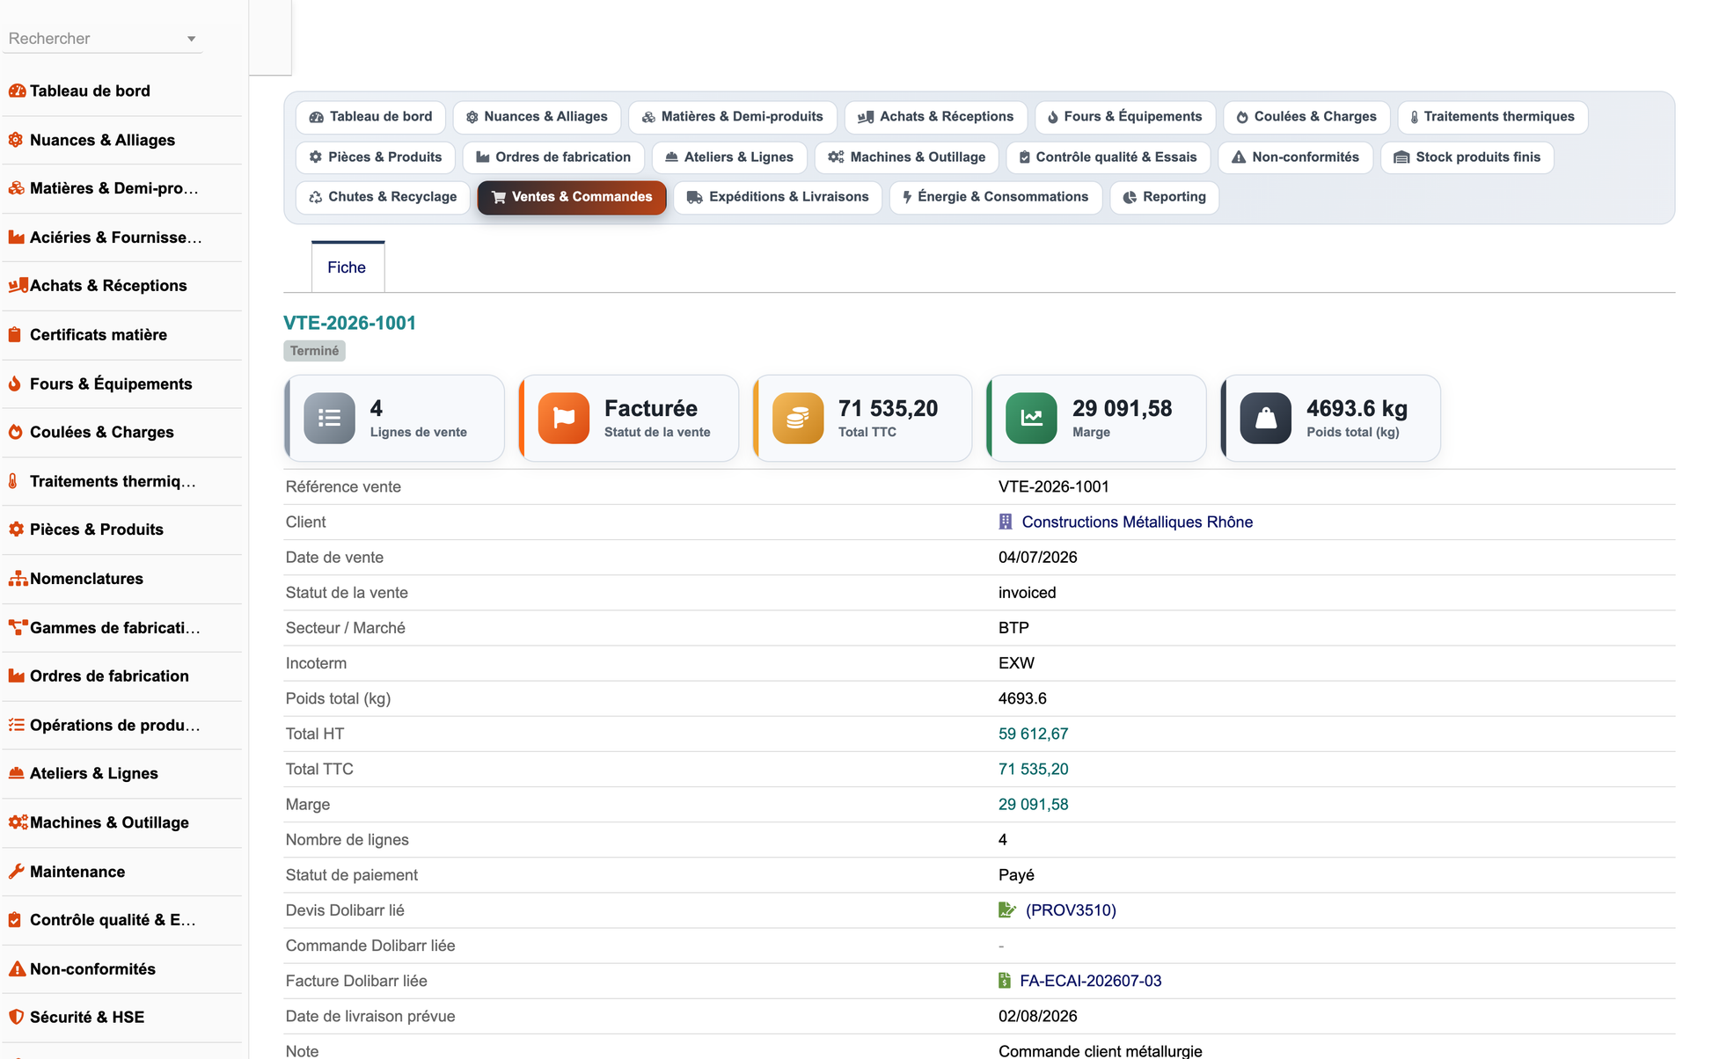This screenshot has width=1712, height=1059.
Task: Click the Total TTC coins icon
Action: tap(797, 418)
